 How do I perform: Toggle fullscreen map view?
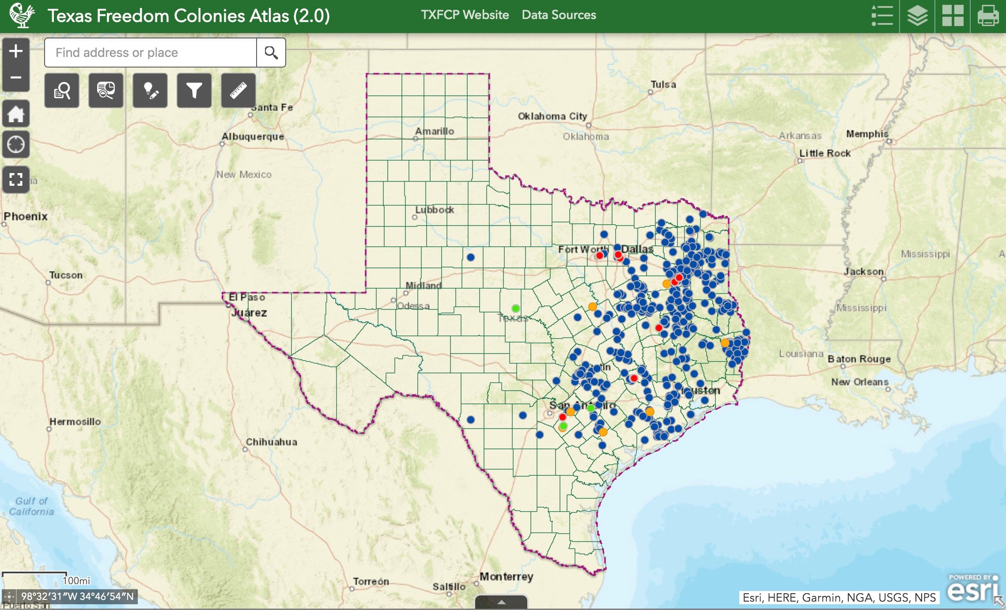(16, 180)
